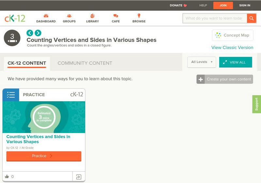The image size is (261, 183).
Task: Click the View All button
Action: [236, 62]
